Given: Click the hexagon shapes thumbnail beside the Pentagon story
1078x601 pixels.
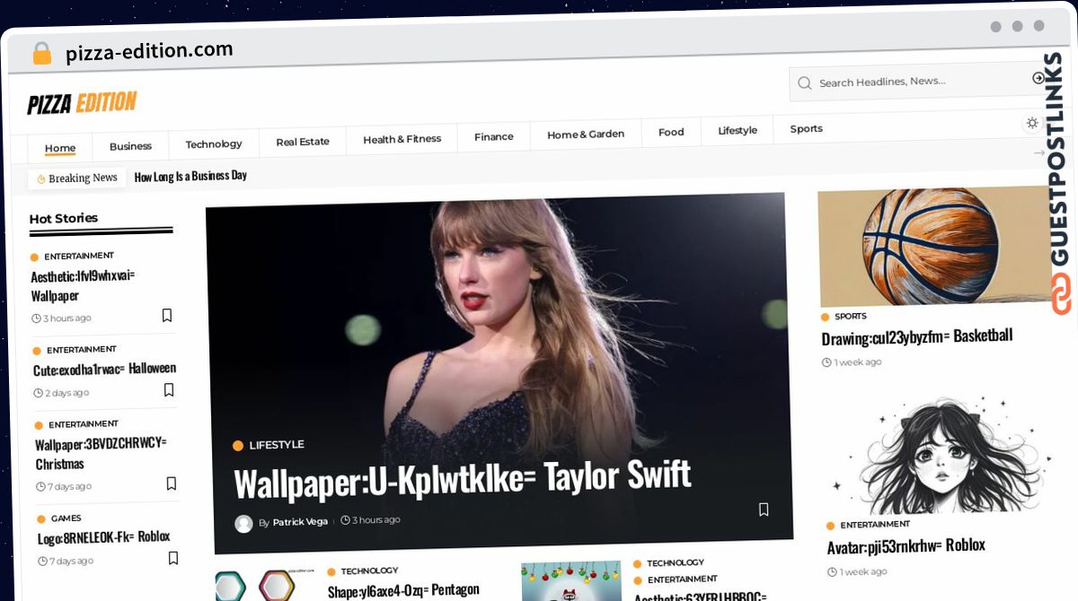Looking at the screenshot, I should 266,584.
